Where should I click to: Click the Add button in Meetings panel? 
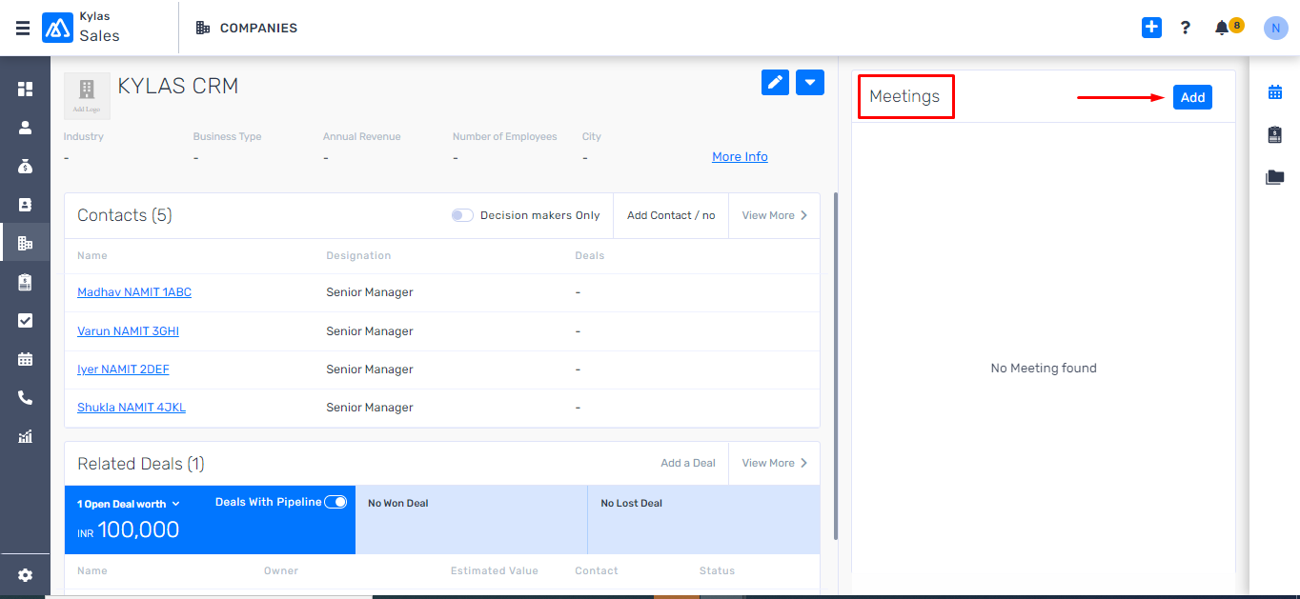click(x=1192, y=97)
